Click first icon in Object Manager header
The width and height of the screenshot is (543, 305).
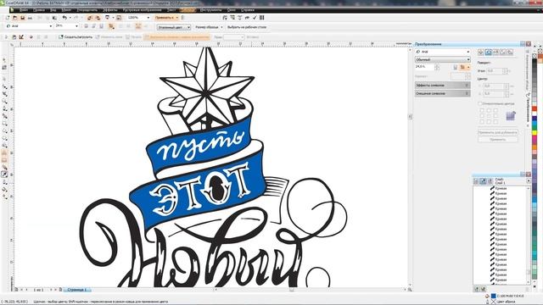pos(476,181)
